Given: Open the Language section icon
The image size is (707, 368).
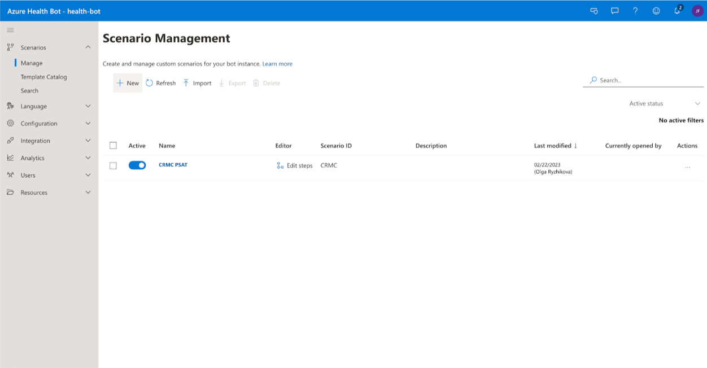Looking at the screenshot, I should (x=10, y=106).
